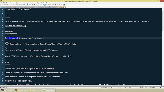Click the word 'Installation' heading text

[x=8, y=32]
